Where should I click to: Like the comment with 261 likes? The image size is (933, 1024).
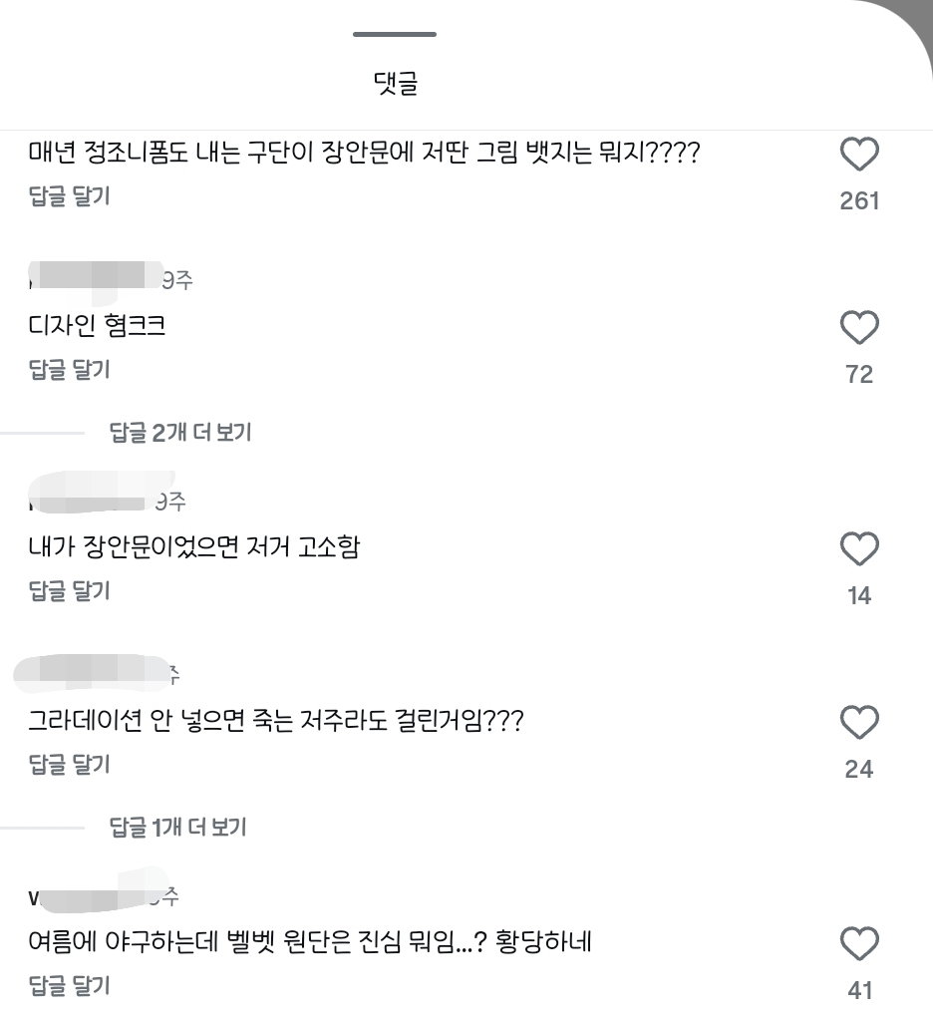[858, 155]
